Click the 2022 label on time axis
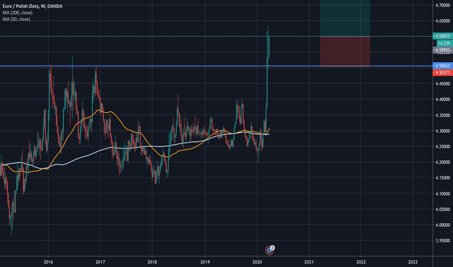Screen dimensions: 453x267 coord(361,262)
